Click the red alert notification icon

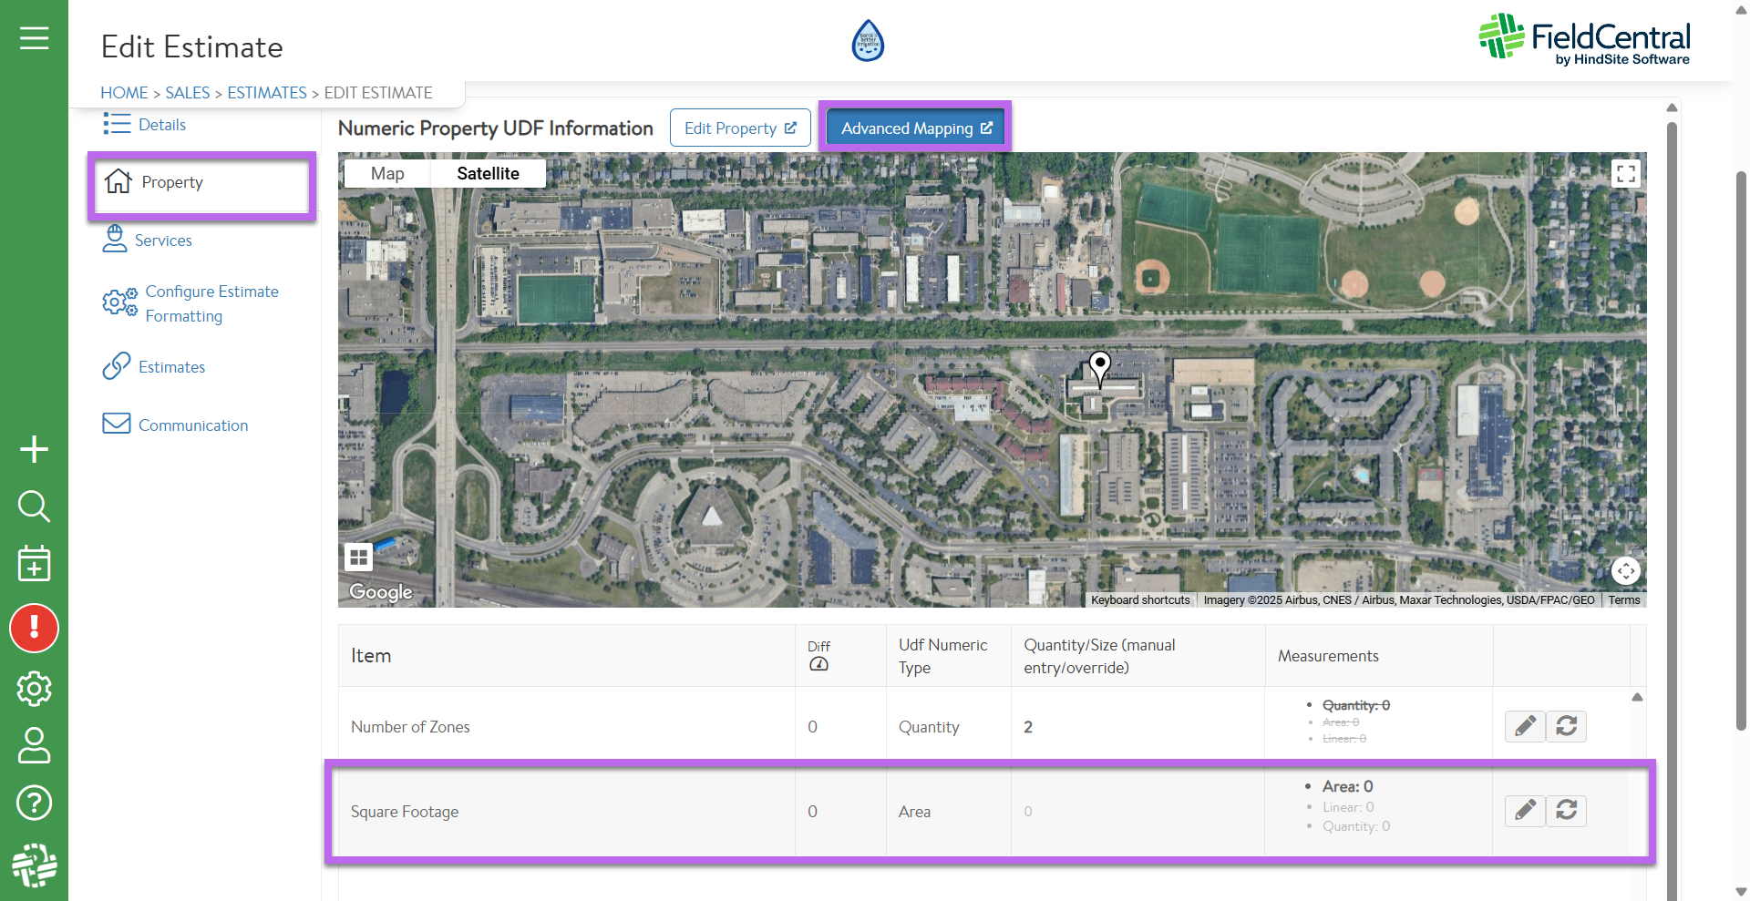(34, 628)
